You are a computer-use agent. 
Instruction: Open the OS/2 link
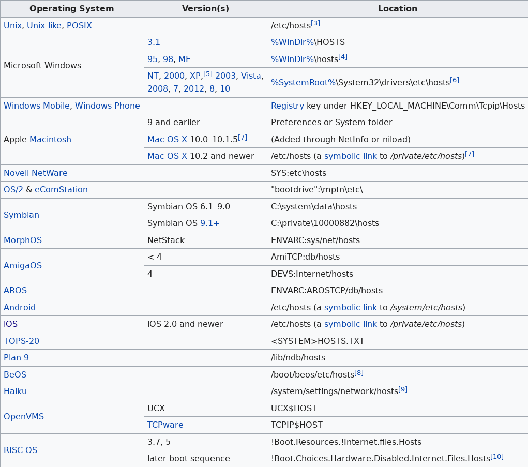tap(13, 190)
